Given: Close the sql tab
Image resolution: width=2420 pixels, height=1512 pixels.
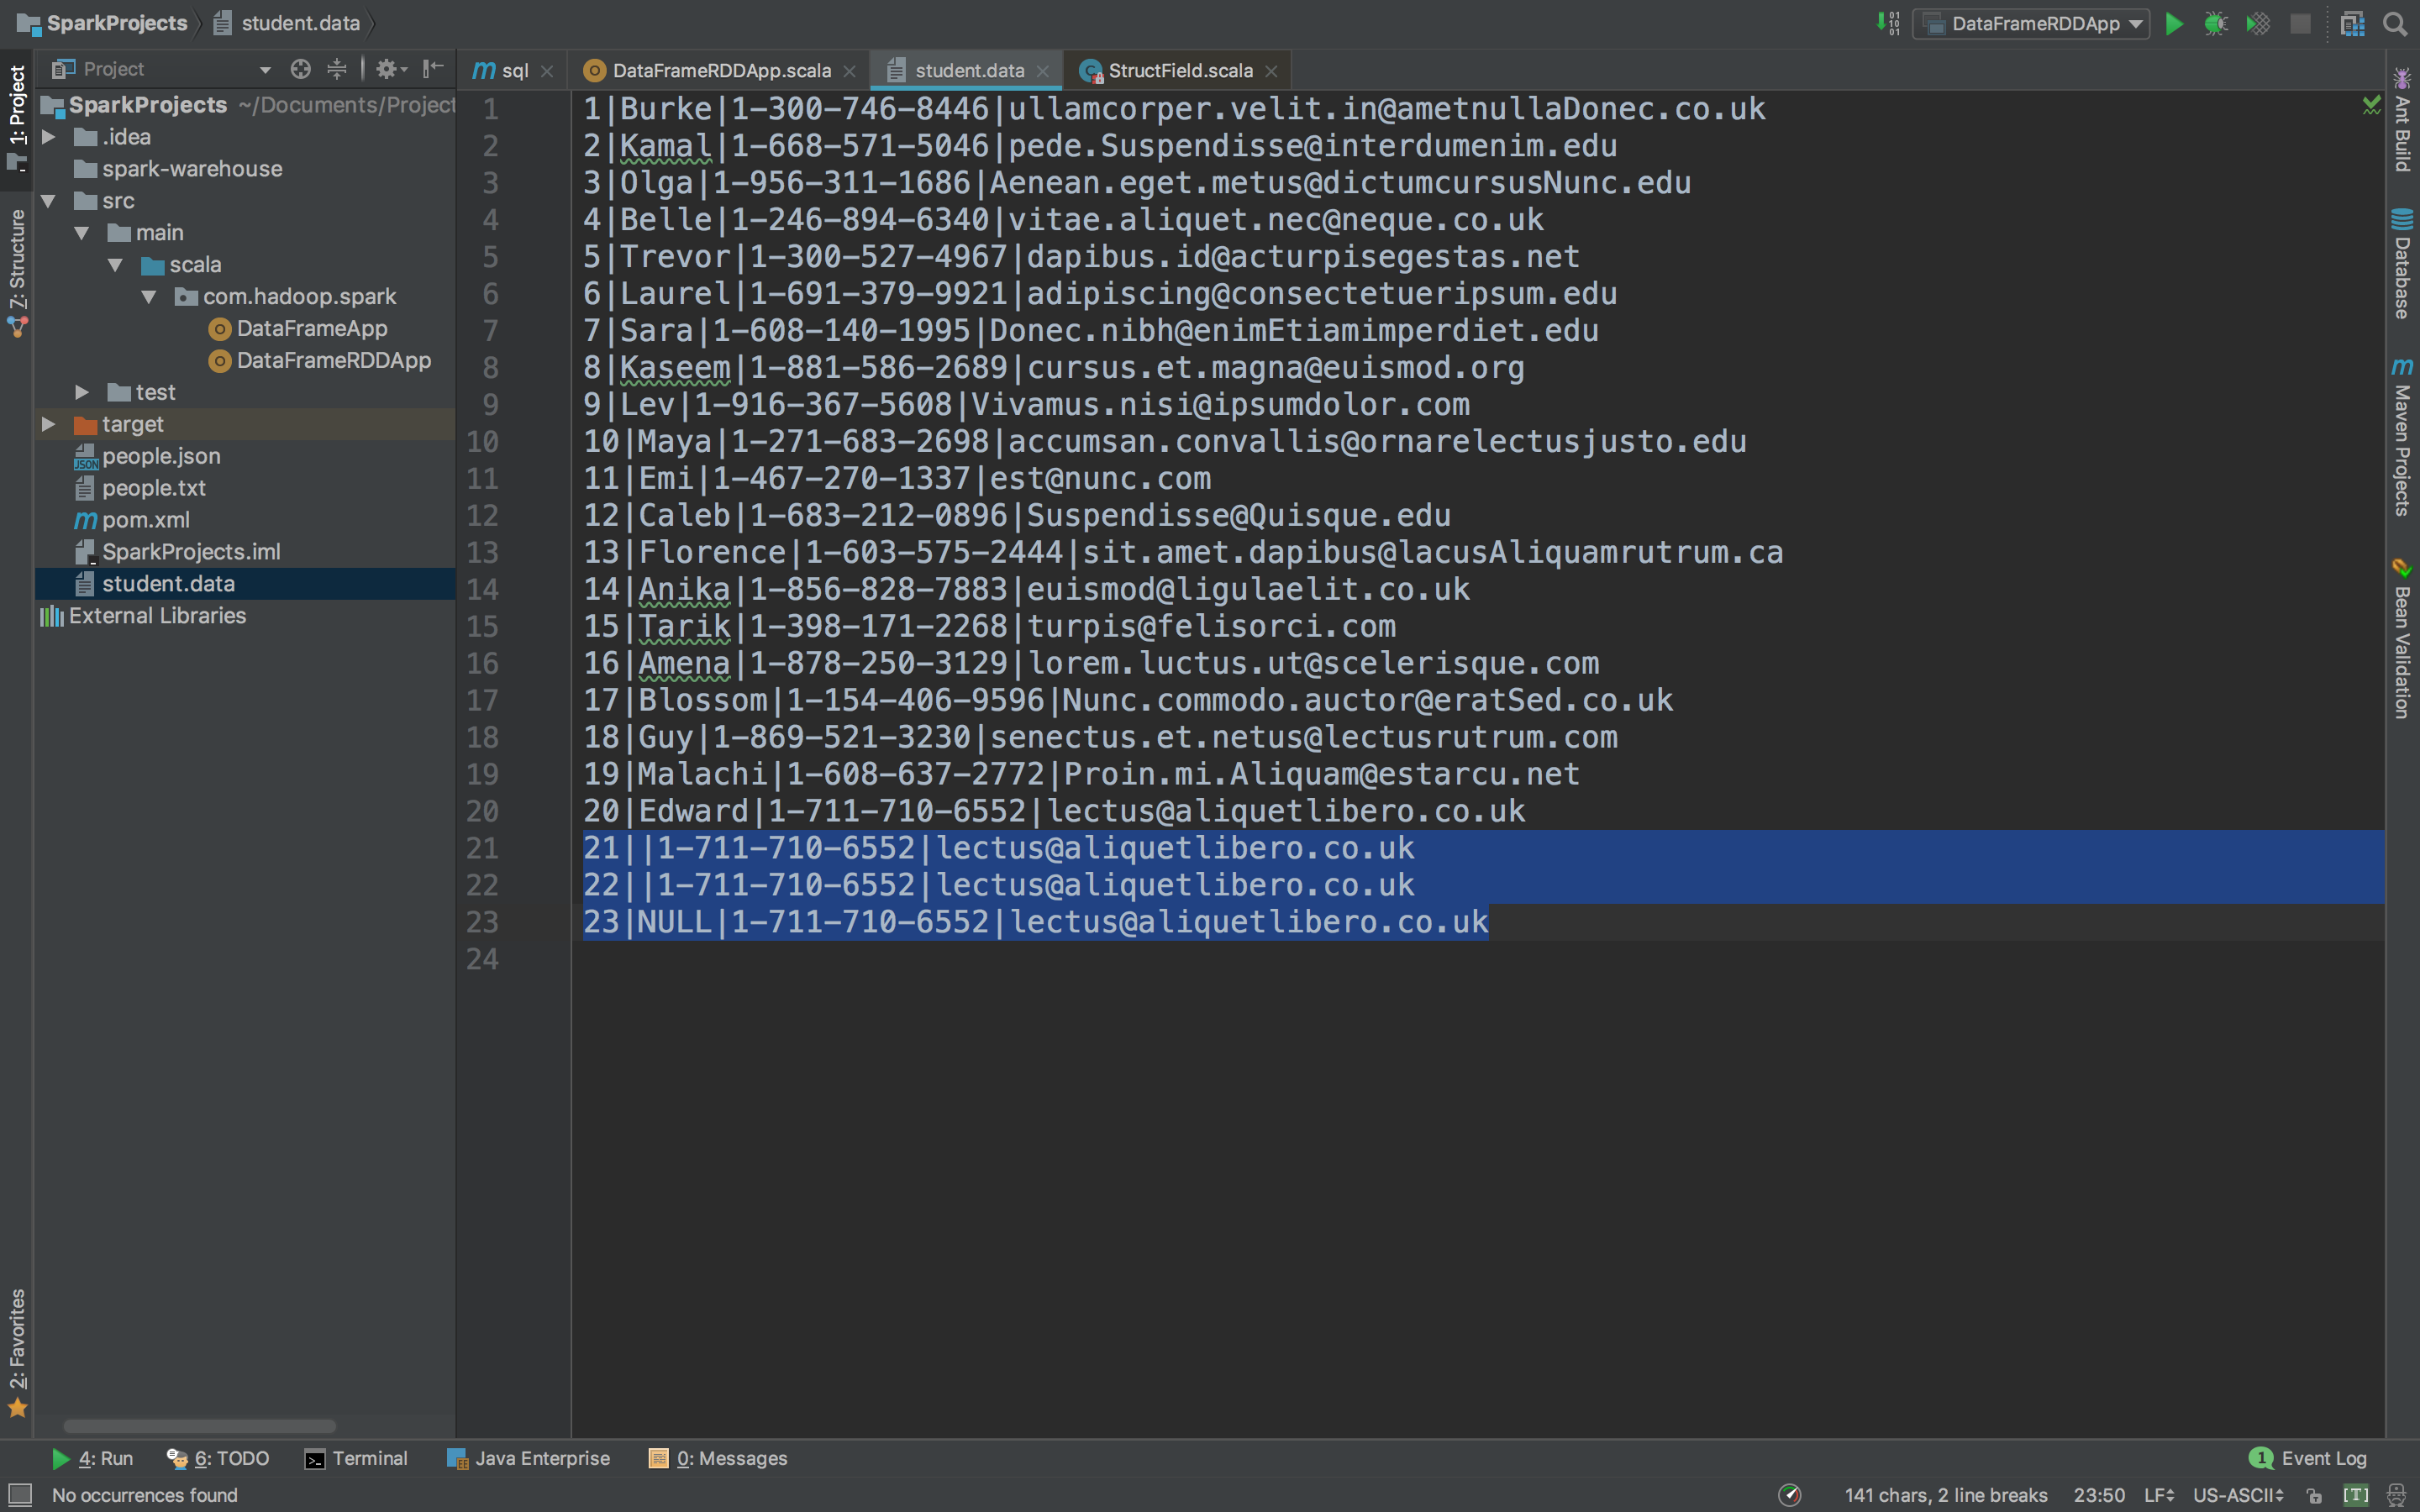Looking at the screenshot, I should click(x=547, y=71).
